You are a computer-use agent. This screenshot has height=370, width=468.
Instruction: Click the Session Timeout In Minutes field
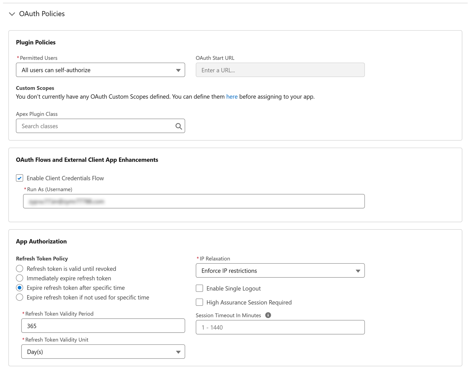[x=280, y=327]
